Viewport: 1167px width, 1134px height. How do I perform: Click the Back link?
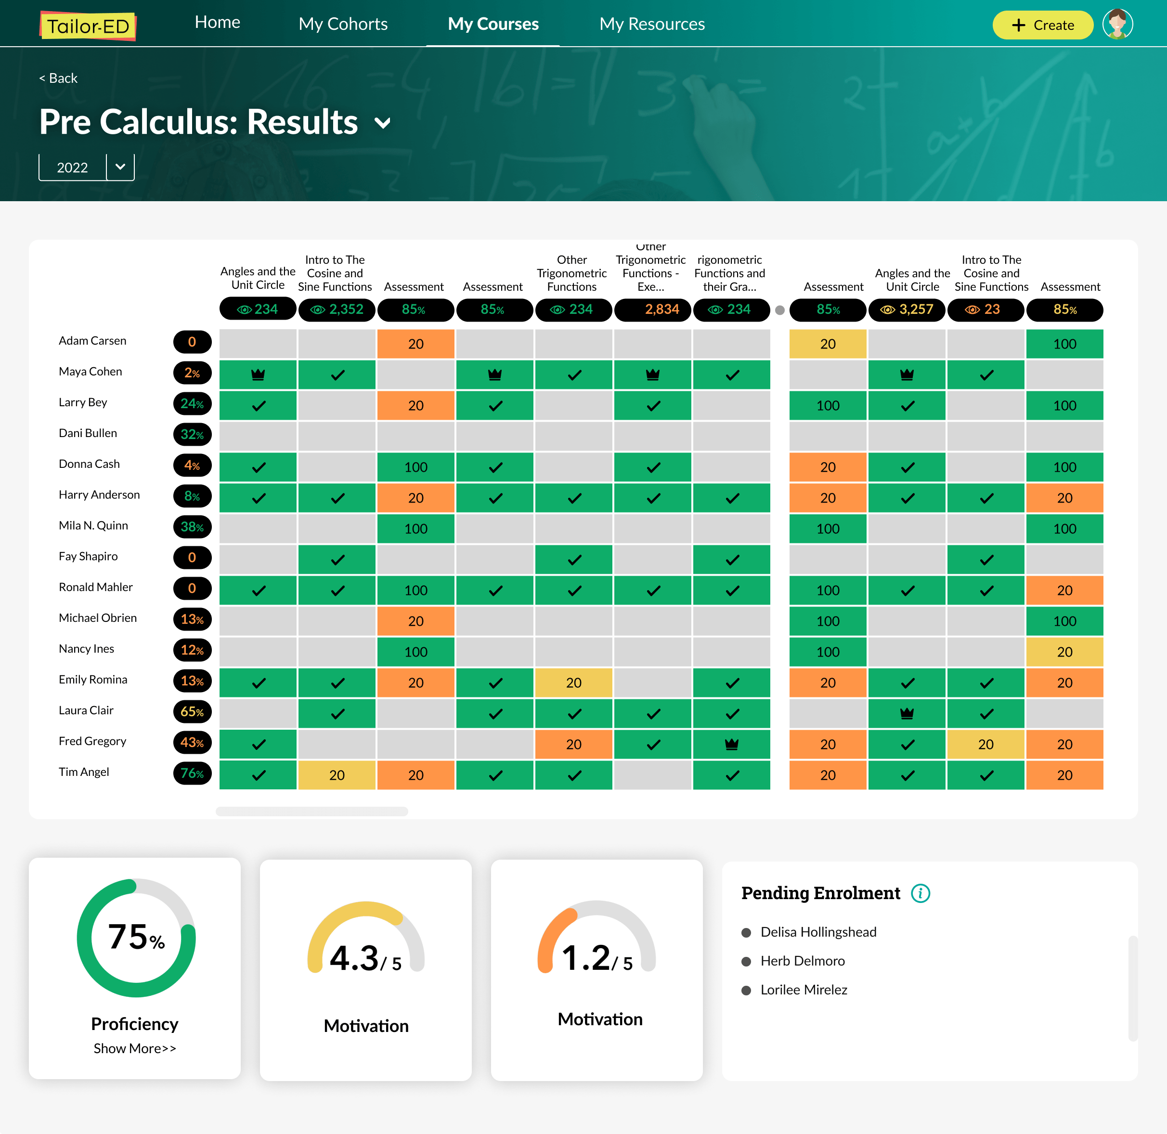(x=58, y=78)
